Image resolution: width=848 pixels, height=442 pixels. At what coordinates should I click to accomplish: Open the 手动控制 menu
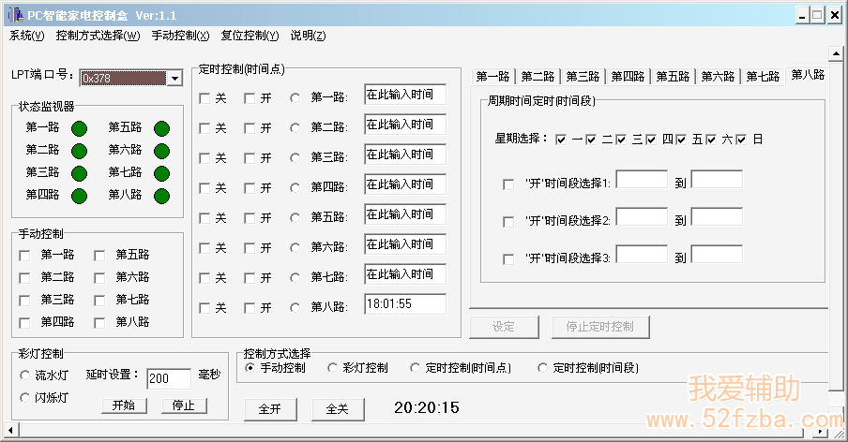tap(180, 36)
